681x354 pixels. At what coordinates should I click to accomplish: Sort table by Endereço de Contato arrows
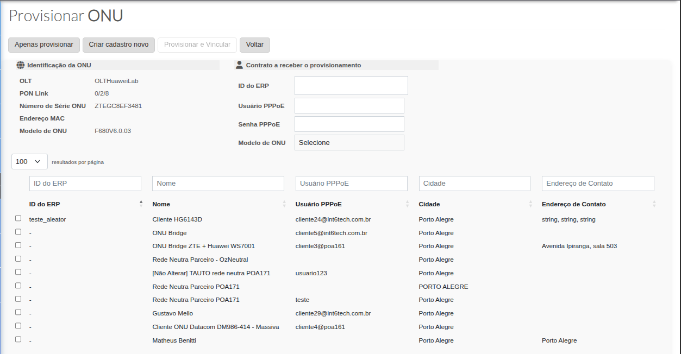[x=654, y=204]
